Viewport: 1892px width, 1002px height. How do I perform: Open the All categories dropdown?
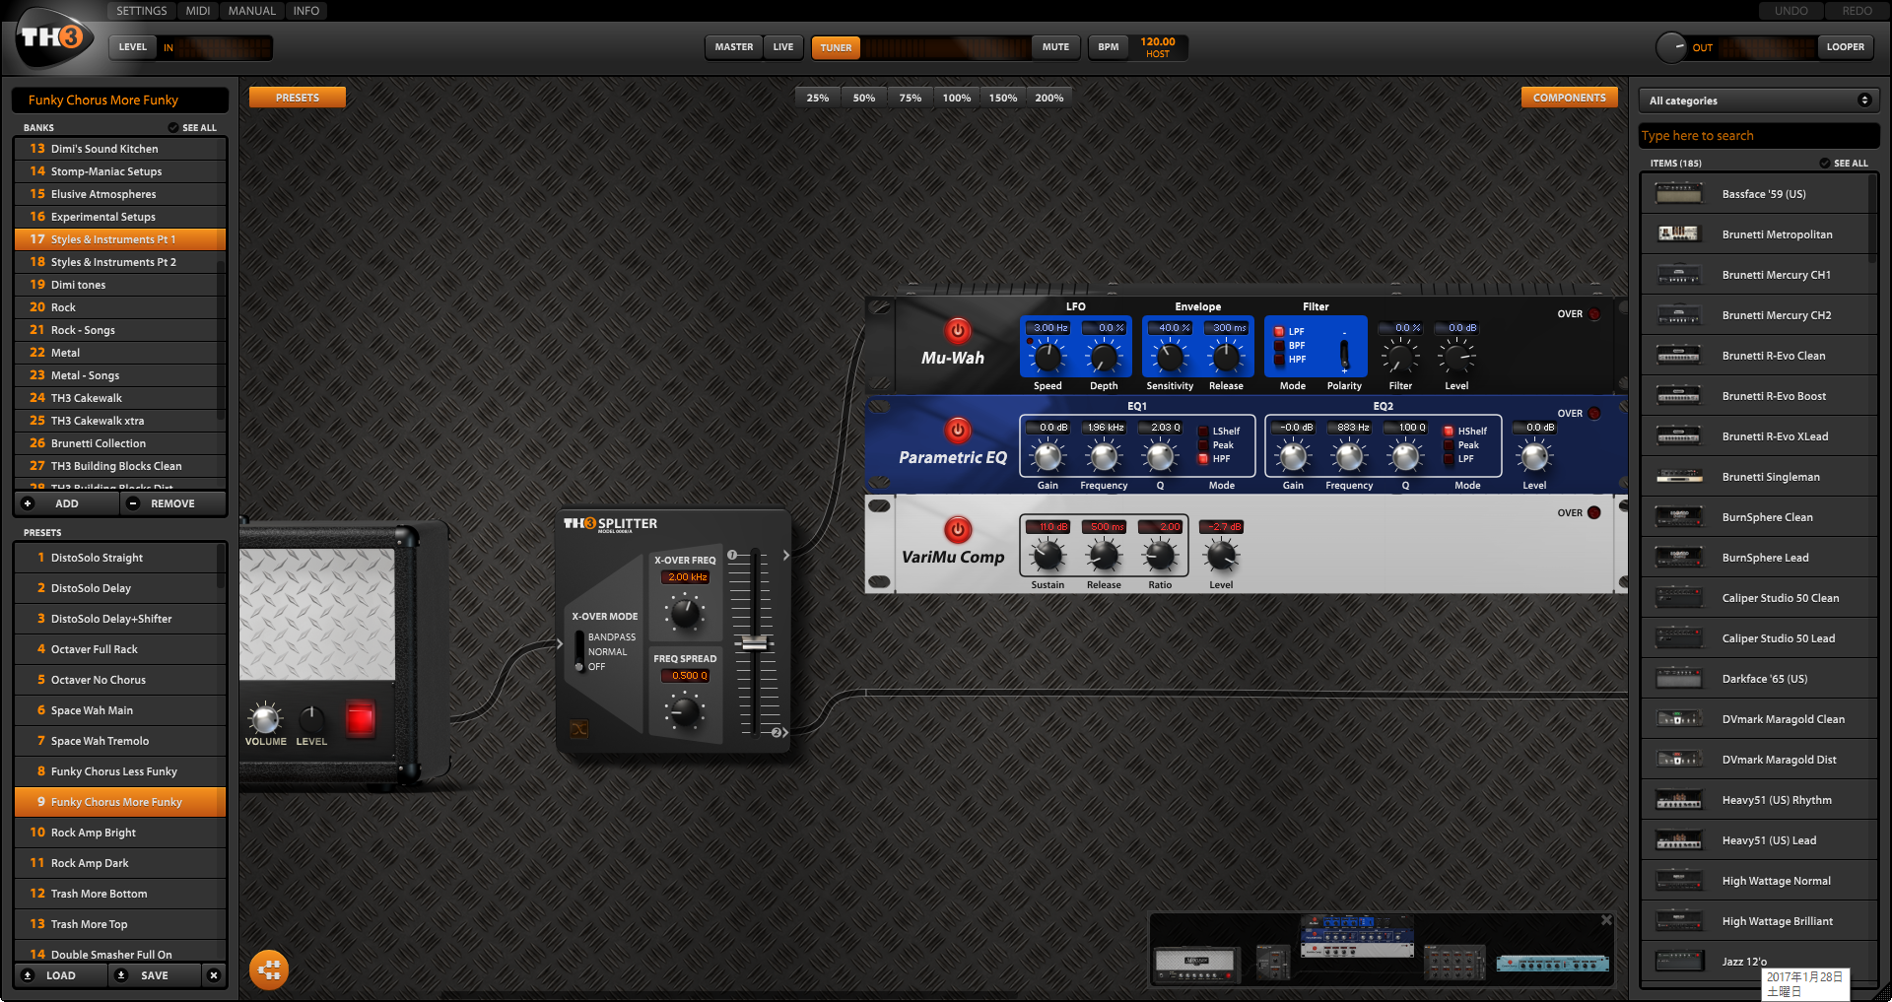point(1759,100)
